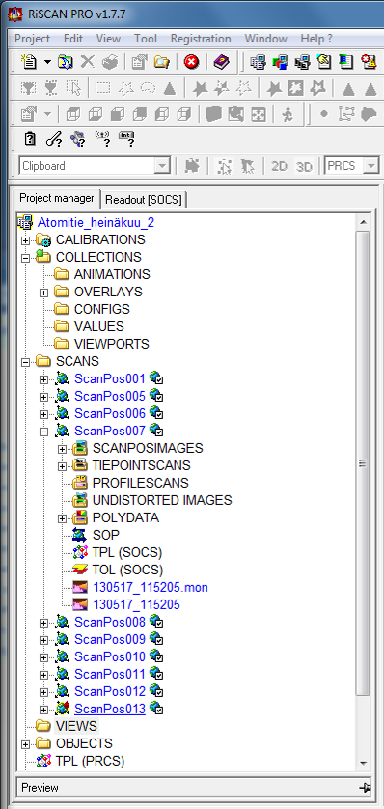Click the arrow pointer selection icon

[x=74, y=88]
